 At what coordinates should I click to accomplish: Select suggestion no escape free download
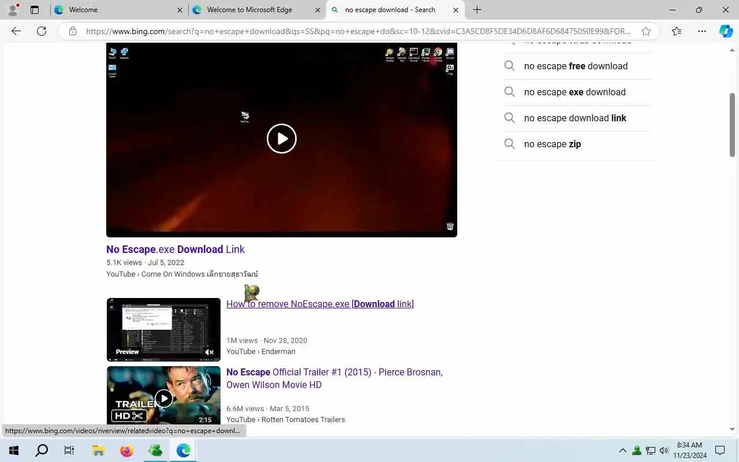576,66
